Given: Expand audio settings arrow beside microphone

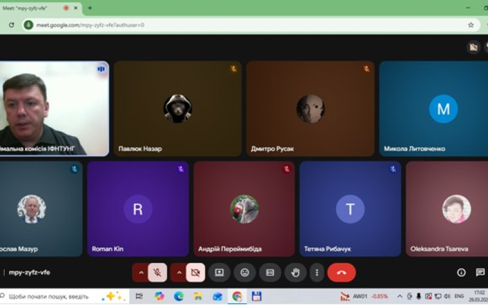Looking at the screenshot, I should click(141, 273).
